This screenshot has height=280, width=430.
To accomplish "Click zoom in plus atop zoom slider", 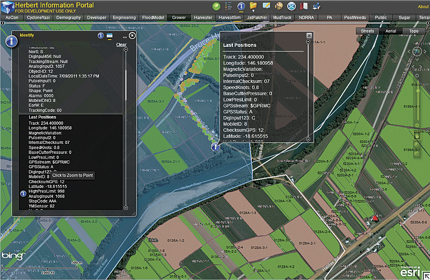I will [417, 75].
